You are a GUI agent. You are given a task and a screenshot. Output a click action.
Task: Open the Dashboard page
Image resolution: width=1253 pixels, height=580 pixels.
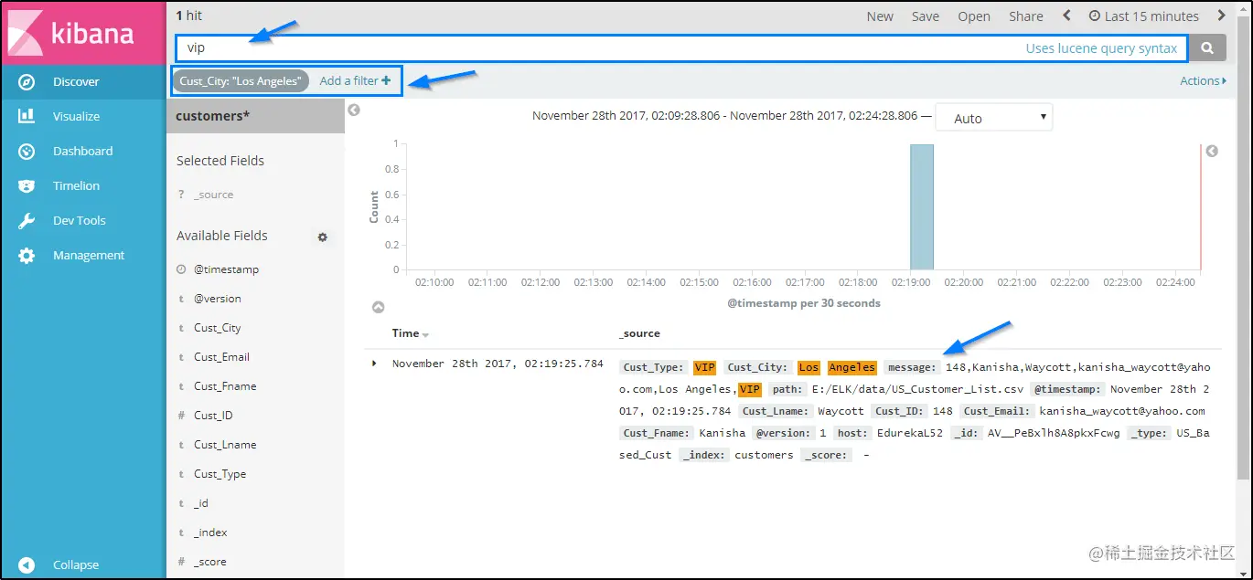[83, 151]
